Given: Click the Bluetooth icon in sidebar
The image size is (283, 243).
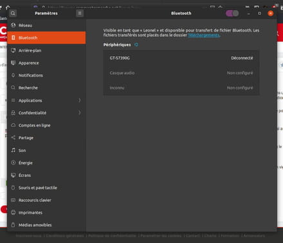Looking at the screenshot, I should tap(14, 37).
